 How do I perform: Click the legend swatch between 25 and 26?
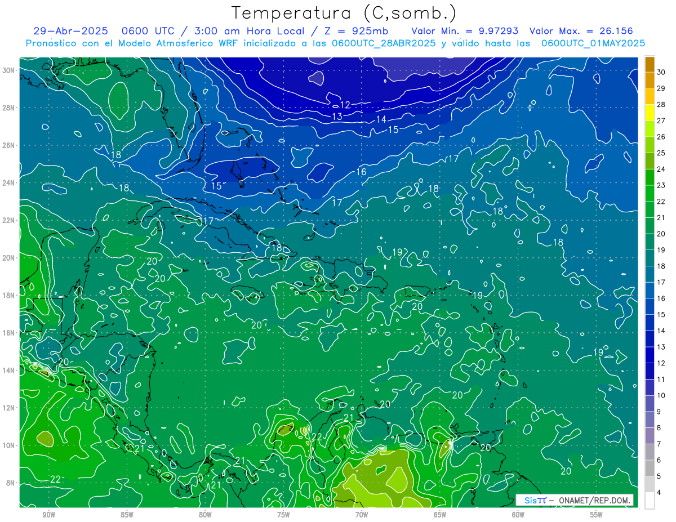(x=650, y=145)
